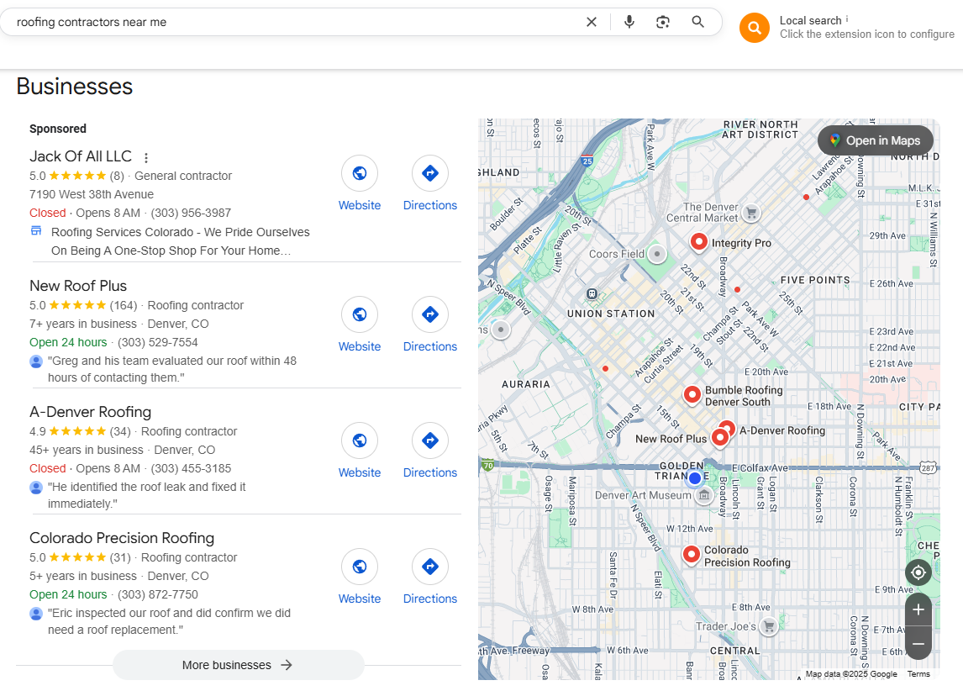
Task: Click the magnifier search submit icon
Action: point(697,22)
